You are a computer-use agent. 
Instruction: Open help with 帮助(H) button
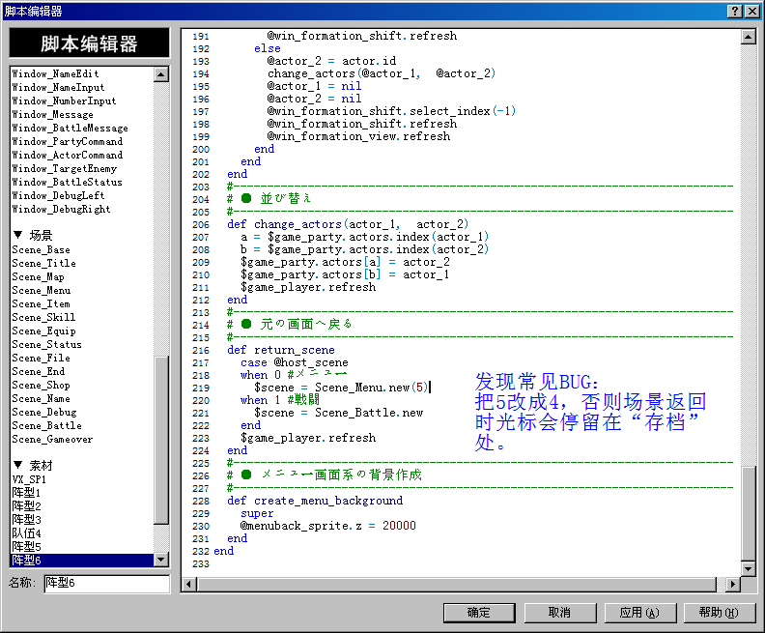coord(720,613)
